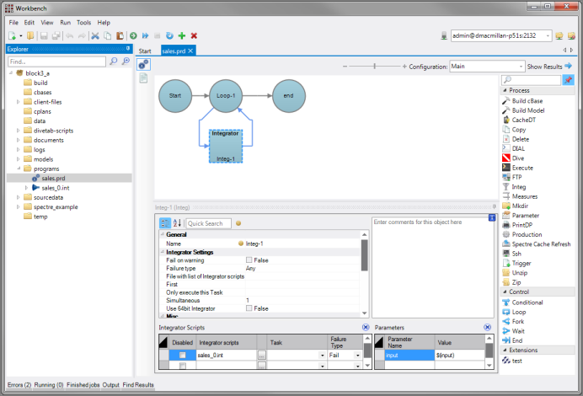
Task: Click the Save toolbar icon
Action: click(44, 35)
